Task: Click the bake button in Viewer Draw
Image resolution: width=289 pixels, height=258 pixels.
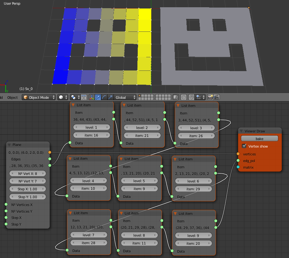Action: tap(259, 139)
